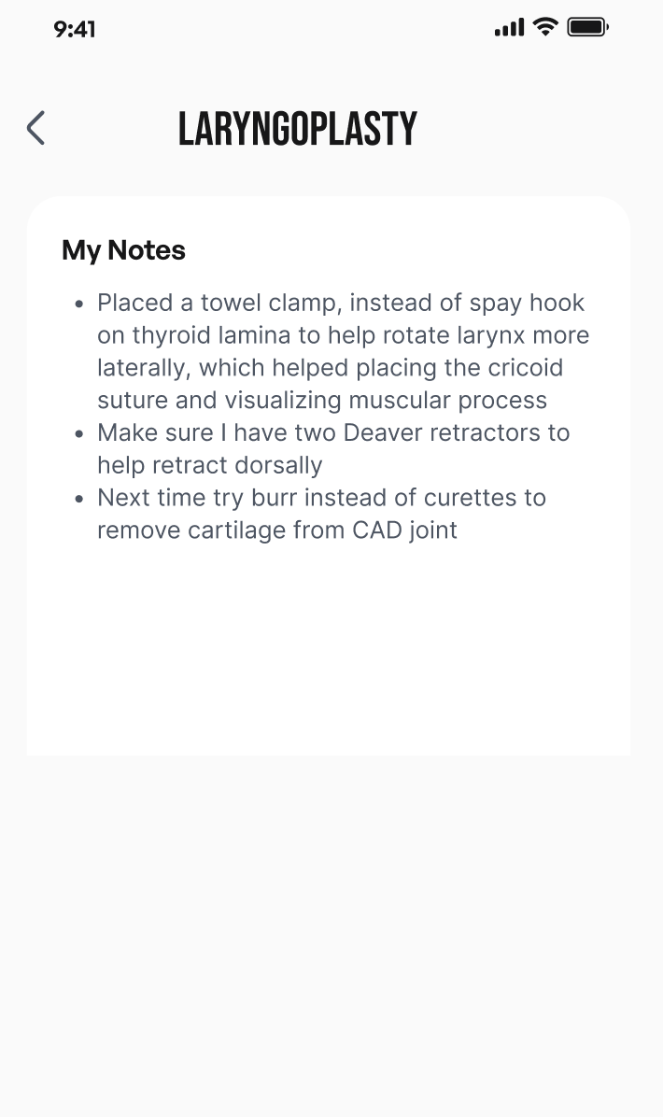
Task: Tap the "CAD joint" text
Action: pyautogui.click(x=404, y=530)
